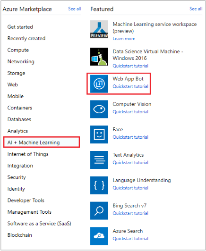This screenshot has height=251, width=206.
Task: Open See all for Featured
Action: pyautogui.click(x=196, y=9)
